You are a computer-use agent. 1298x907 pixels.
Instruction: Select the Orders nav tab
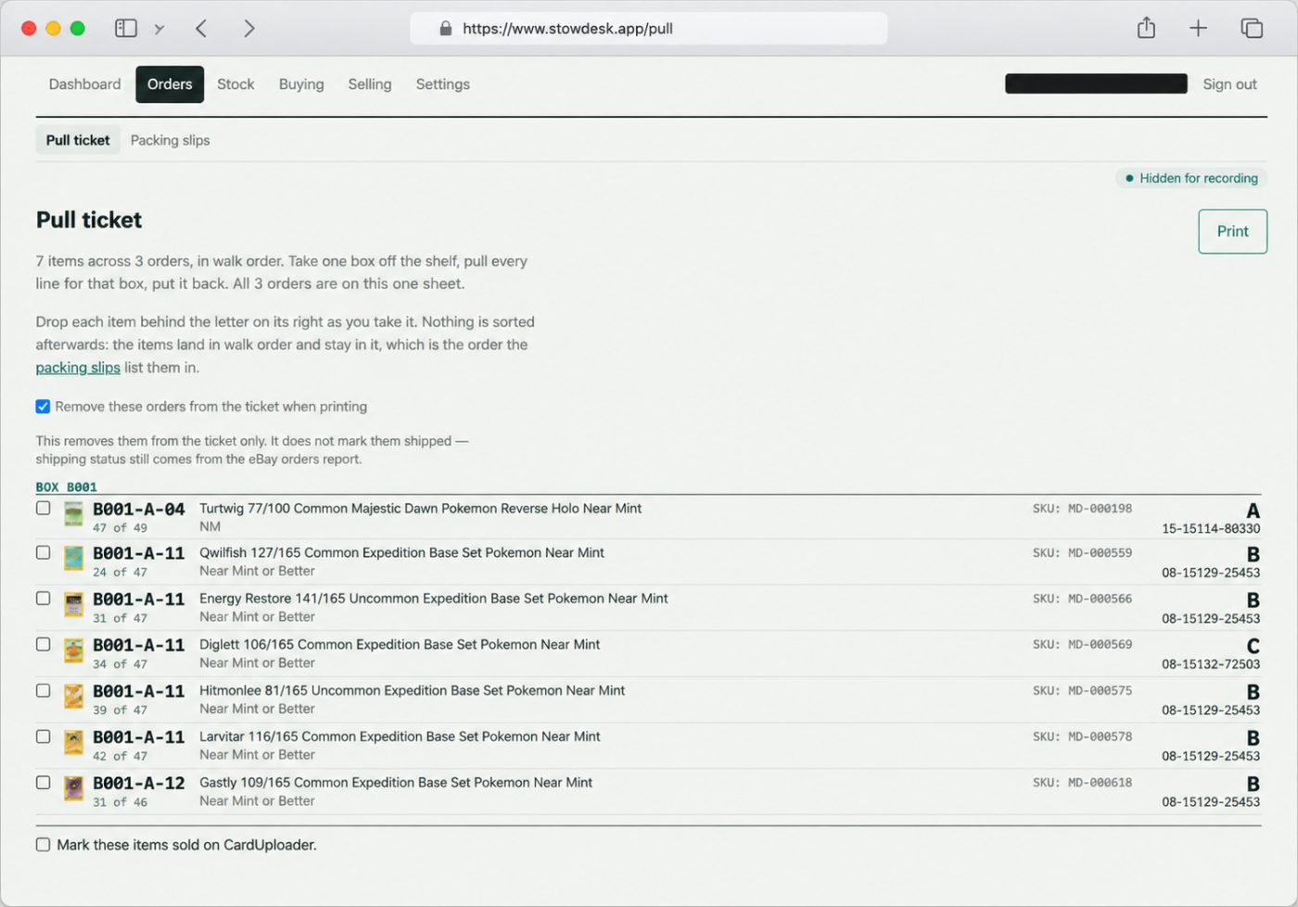click(170, 84)
